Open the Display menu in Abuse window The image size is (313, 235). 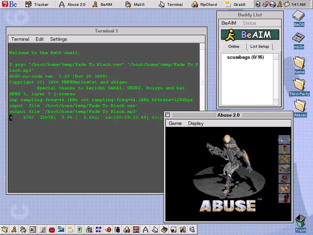pos(196,123)
